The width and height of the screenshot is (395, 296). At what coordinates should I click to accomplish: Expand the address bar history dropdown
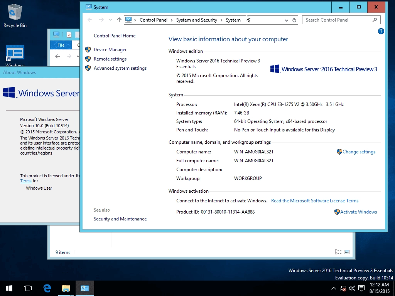[287, 20]
